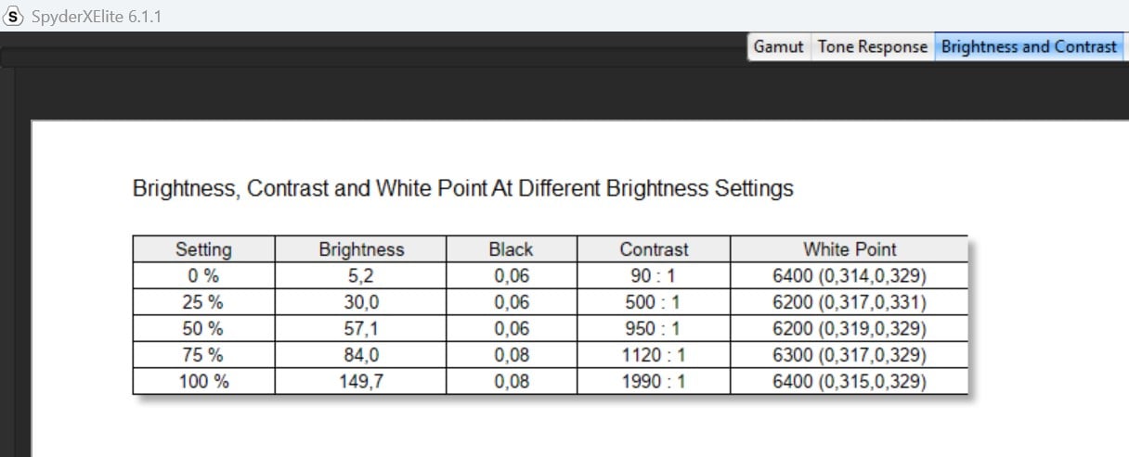Screen dimensions: 1129x457
Task: Select the White Point column header
Action: 850,248
